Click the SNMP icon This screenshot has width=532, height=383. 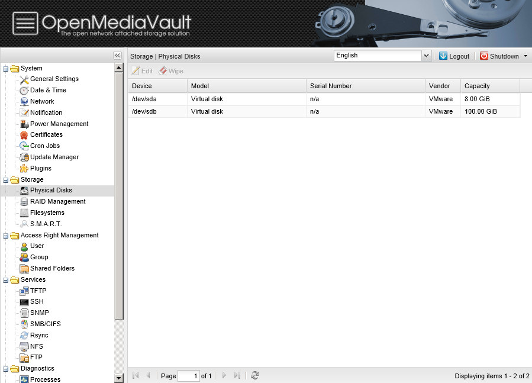pos(24,313)
